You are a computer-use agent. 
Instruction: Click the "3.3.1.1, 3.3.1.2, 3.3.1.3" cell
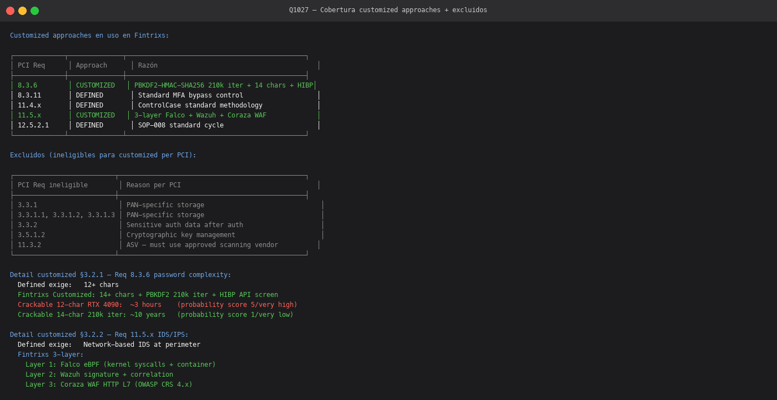66,215
